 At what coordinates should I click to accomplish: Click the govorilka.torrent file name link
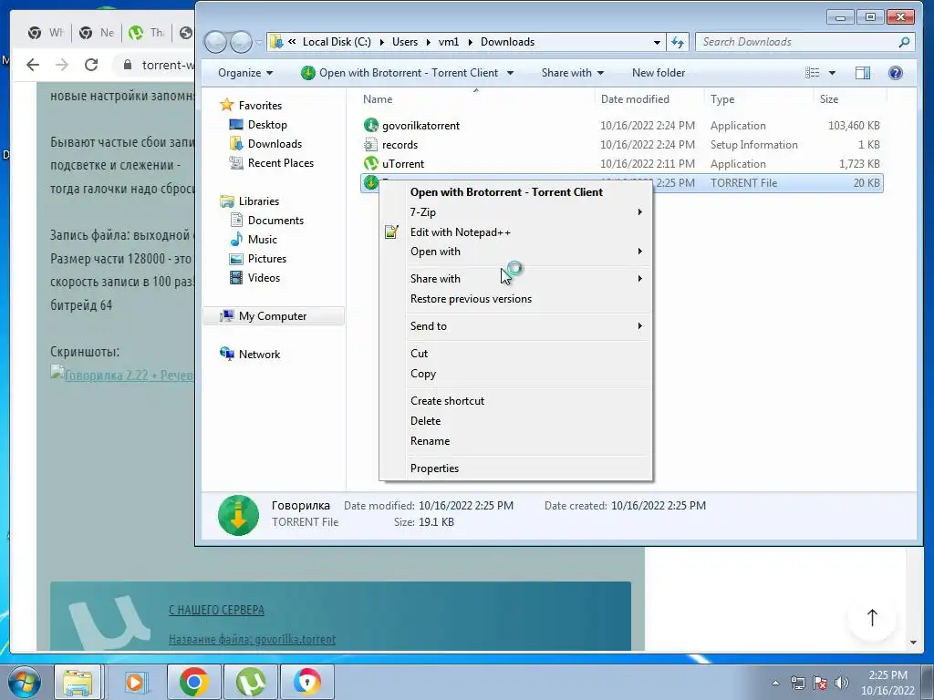click(x=252, y=639)
